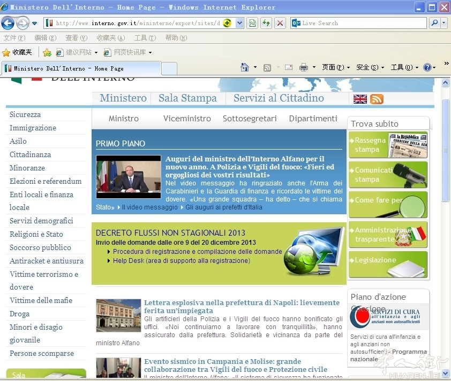Click the browser Back arrow button
The width and height of the screenshot is (451, 381).
click(x=7, y=23)
